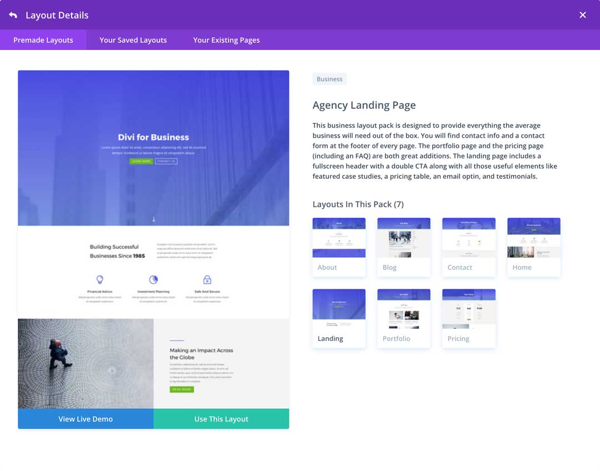600x471 pixels.
Task: Open the Your Existing Pages tab
Action: (226, 40)
